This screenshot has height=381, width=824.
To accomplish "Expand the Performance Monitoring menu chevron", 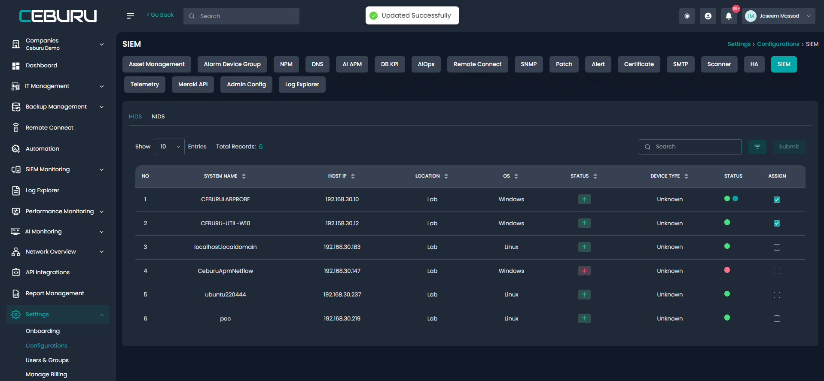I will coord(102,212).
